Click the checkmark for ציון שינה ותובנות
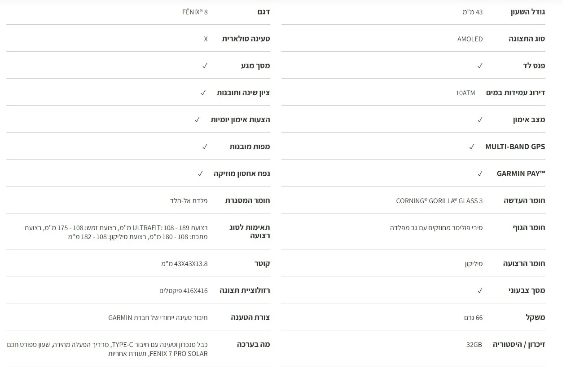562x369 pixels. coord(203,93)
